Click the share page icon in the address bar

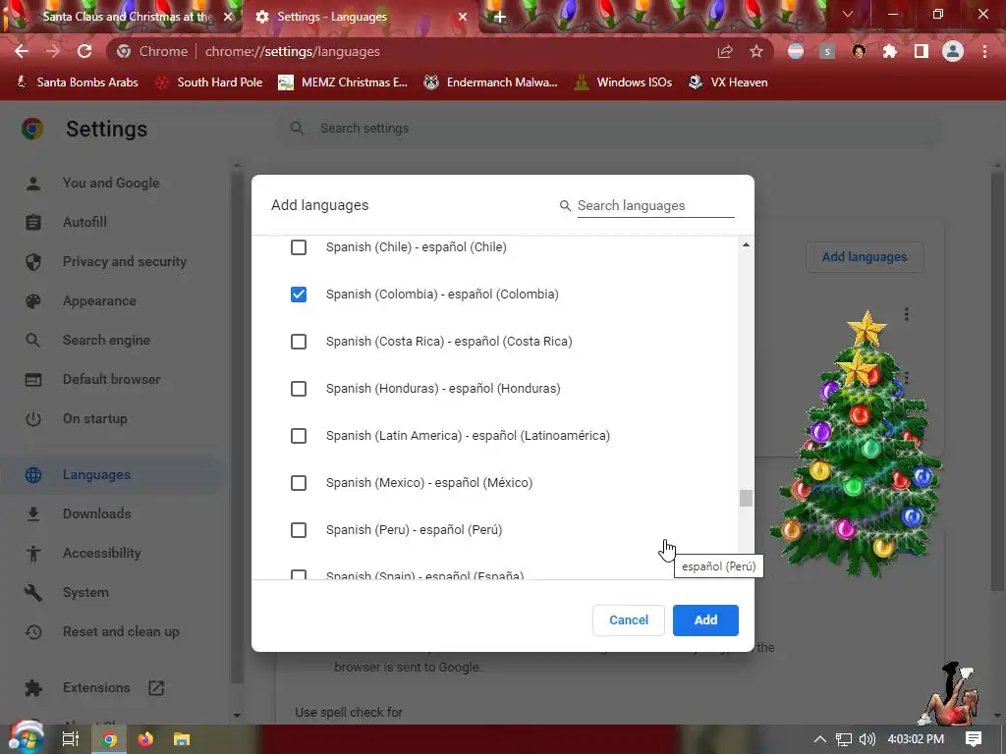point(725,52)
